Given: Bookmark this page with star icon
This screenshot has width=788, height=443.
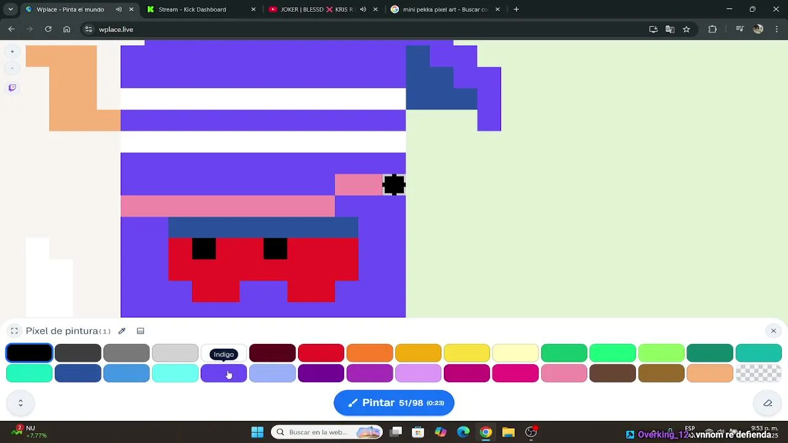Looking at the screenshot, I should tap(686, 29).
